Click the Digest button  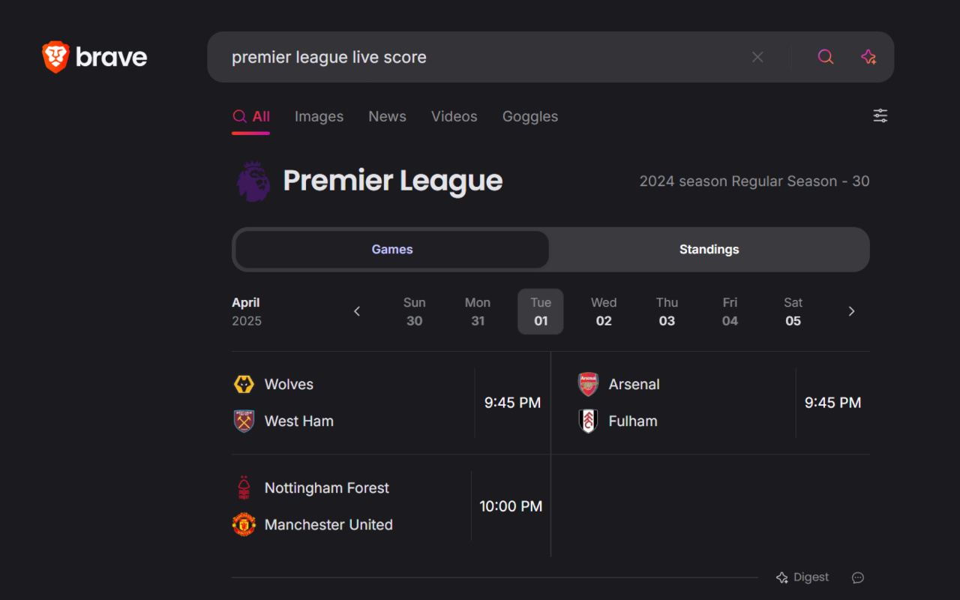[x=802, y=577]
